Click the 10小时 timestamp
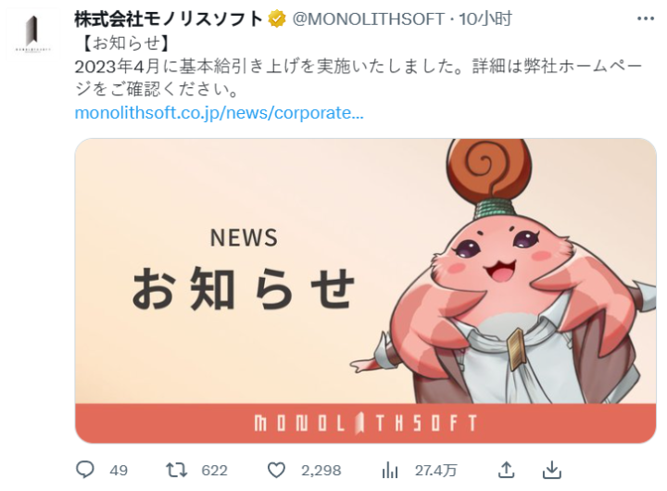 click(x=485, y=19)
